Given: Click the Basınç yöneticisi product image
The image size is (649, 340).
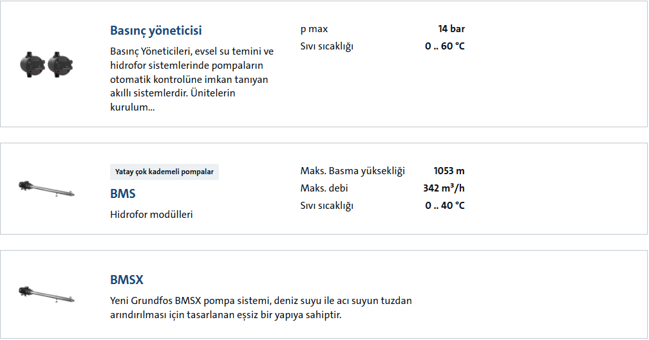Looking at the screenshot, I should (x=46, y=64).
